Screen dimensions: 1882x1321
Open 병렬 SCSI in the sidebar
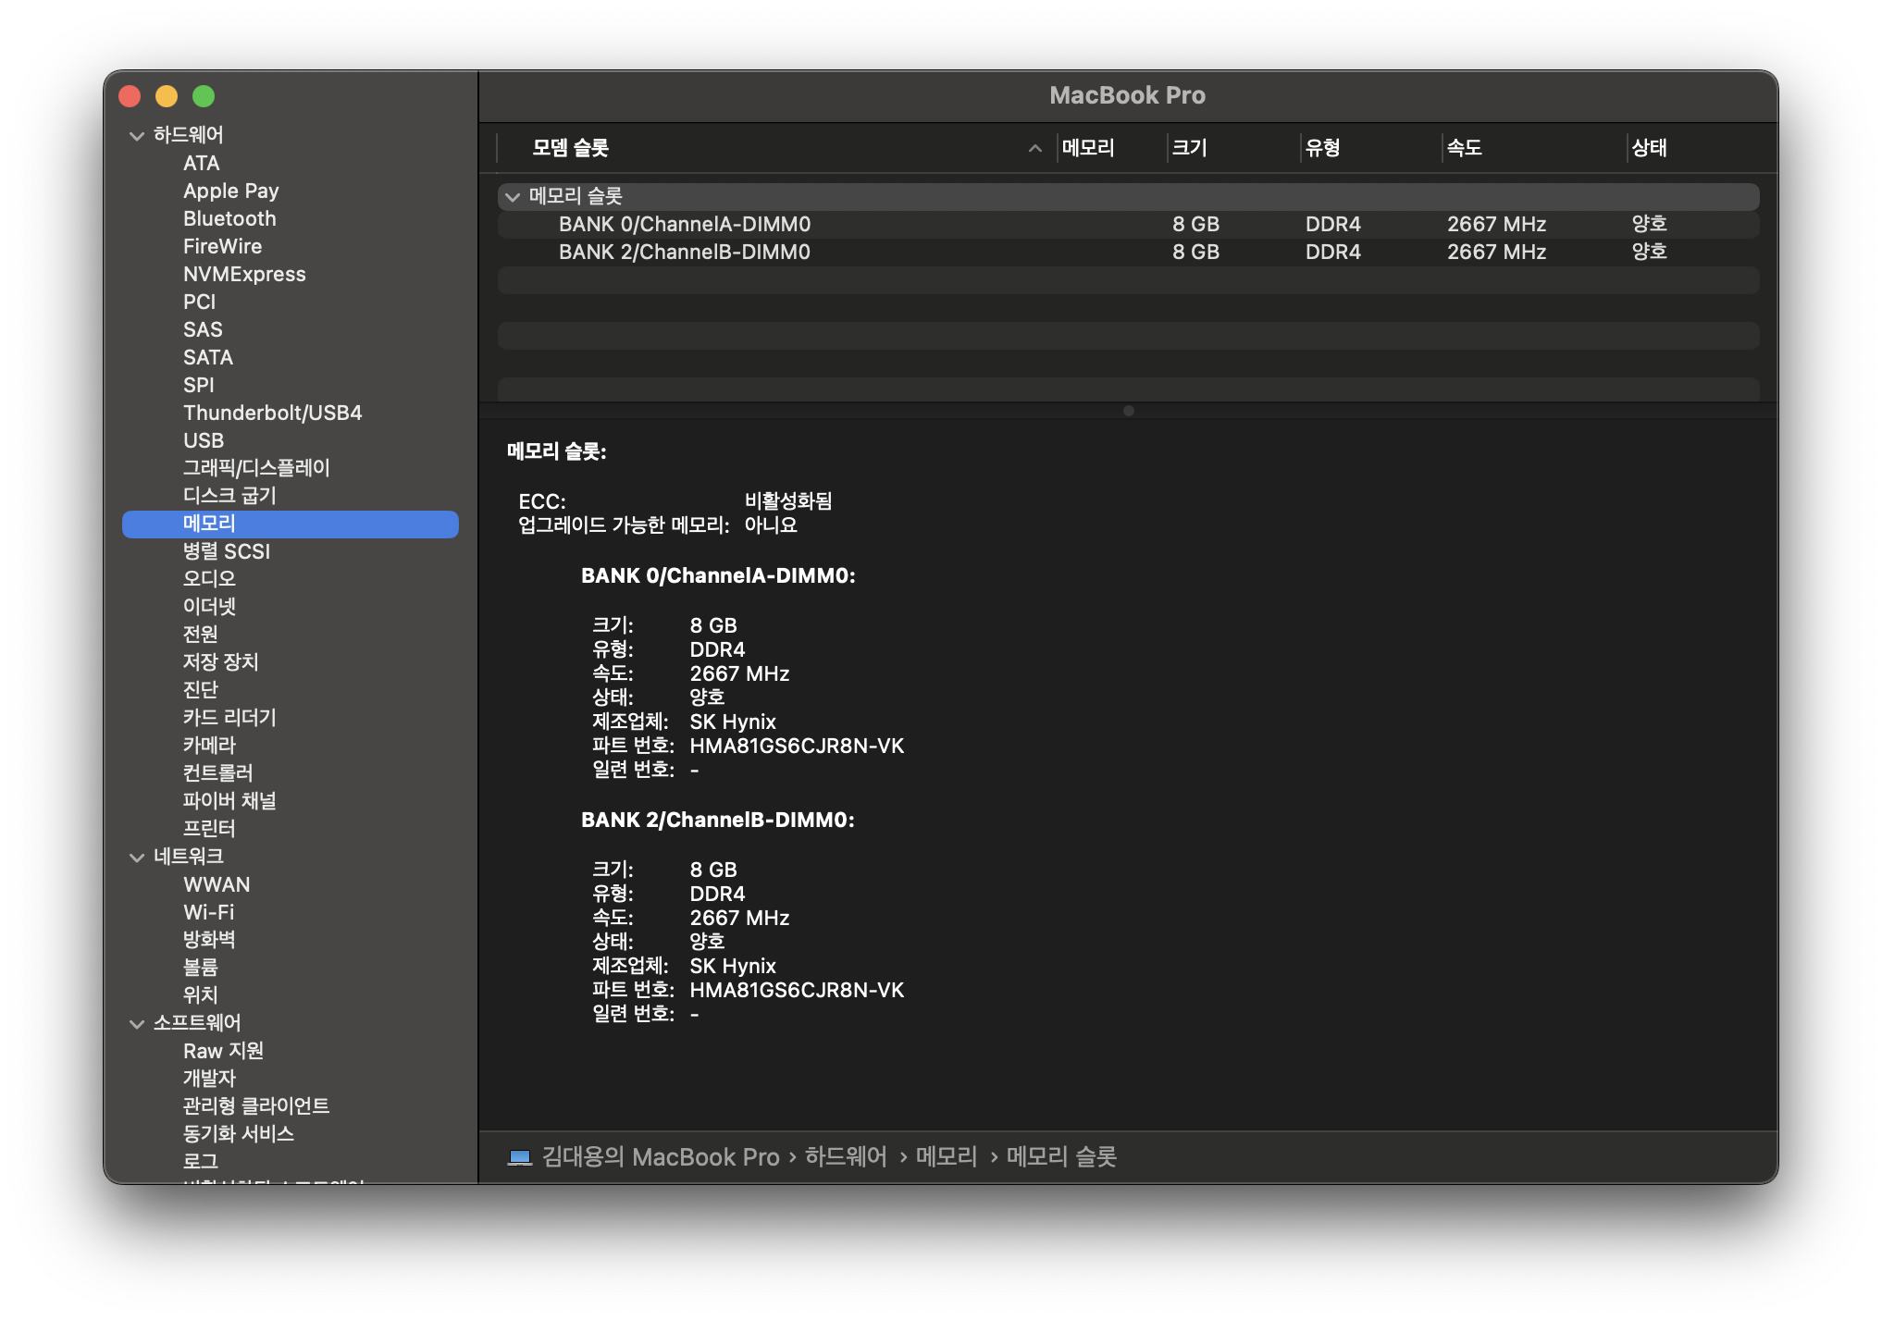click(227, 552)
